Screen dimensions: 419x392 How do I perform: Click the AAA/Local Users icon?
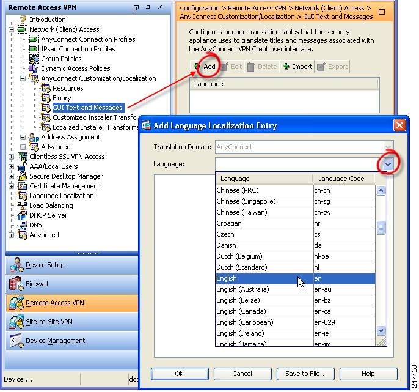[23, 166]
